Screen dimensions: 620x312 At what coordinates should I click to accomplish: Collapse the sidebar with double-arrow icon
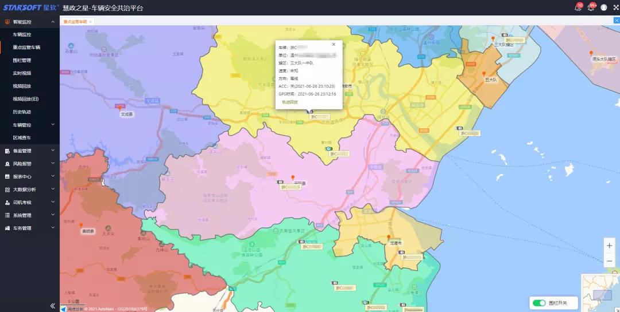53,306
